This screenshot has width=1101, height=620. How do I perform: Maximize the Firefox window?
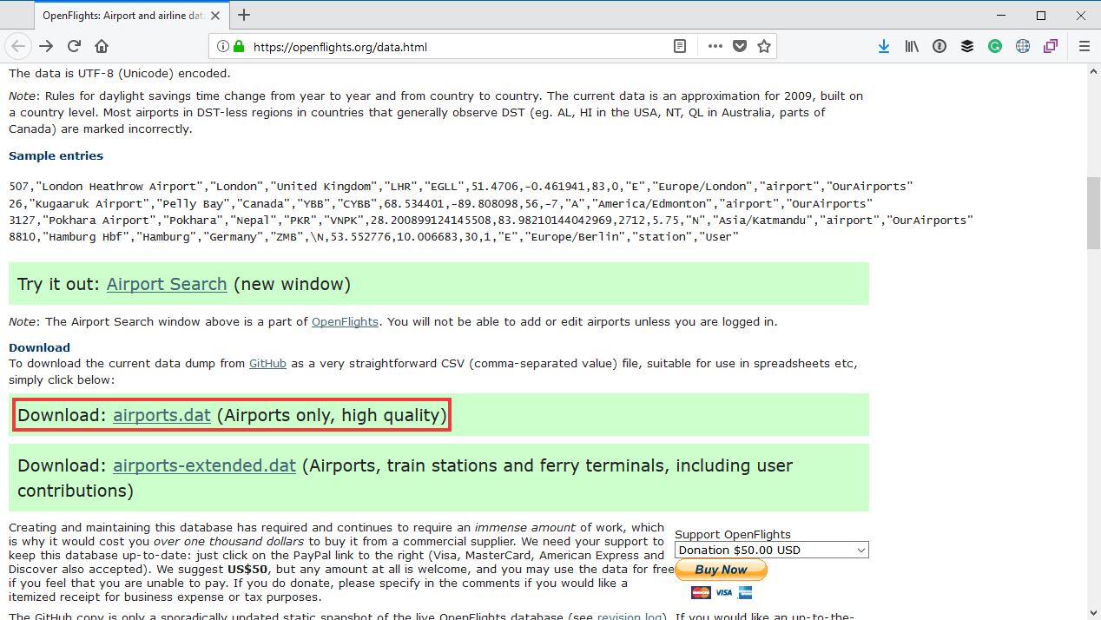tap(1040, 15)
